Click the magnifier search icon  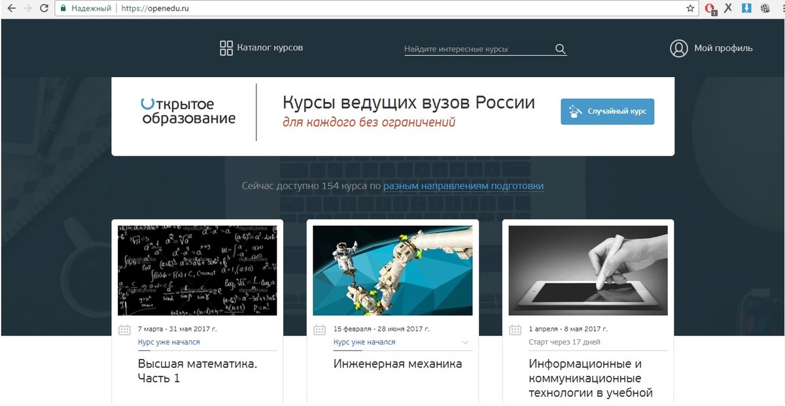point(560,49)
